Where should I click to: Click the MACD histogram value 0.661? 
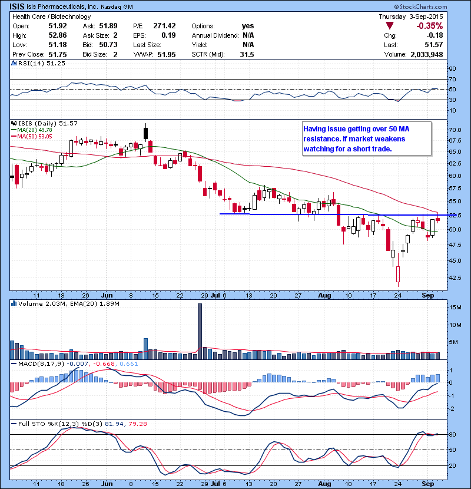(128, 364)
